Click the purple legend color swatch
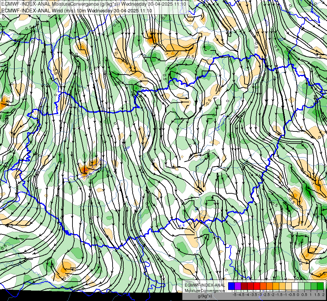Viewport: 327px width, 301px height. coord(238,286)
